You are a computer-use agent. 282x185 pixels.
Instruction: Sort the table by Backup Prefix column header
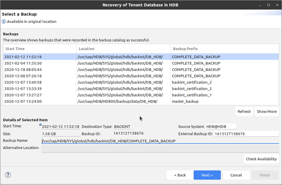coord(224,49)
